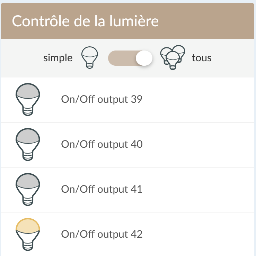Click the single bulb icon beside "simple"
This screenshot has height=256, width=256.
(90, 58)
